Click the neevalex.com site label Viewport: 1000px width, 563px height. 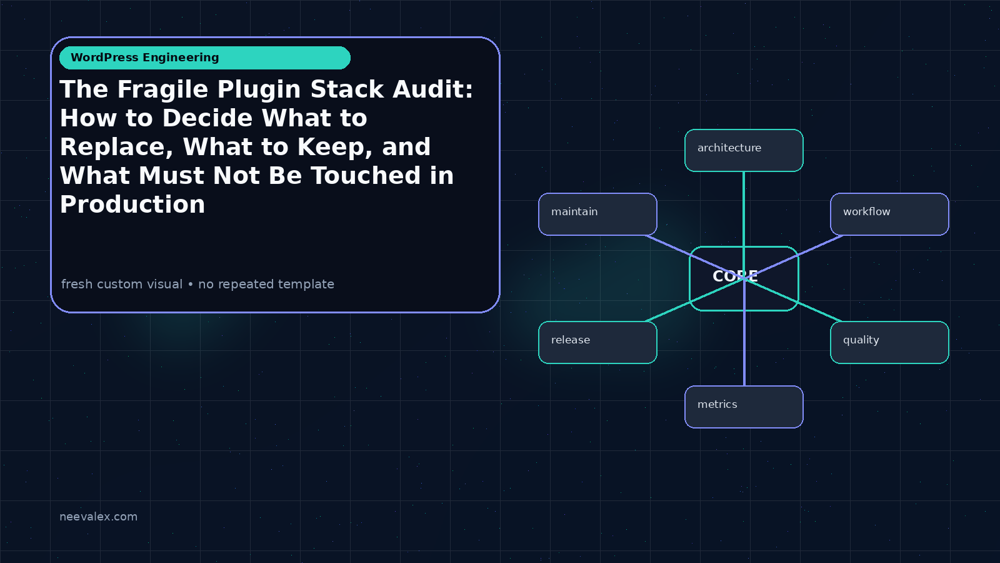point(98,517)
